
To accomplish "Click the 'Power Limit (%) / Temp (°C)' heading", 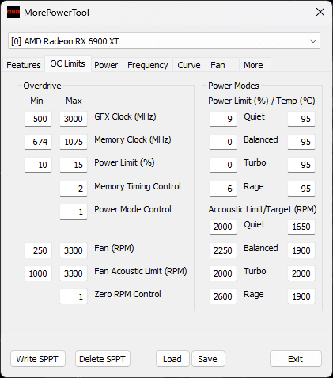I will coord(262,101).
